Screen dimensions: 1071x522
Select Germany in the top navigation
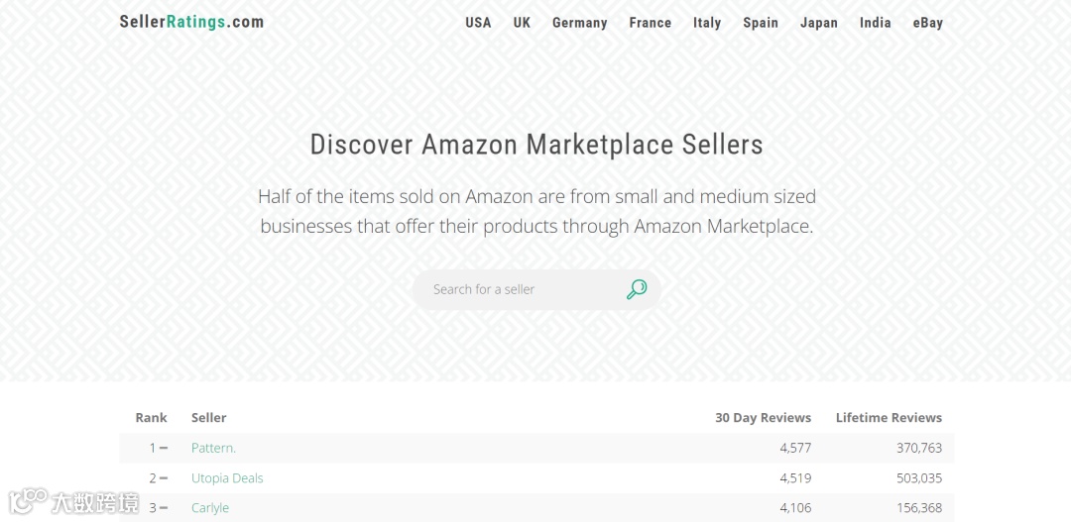tap(579, 23)
